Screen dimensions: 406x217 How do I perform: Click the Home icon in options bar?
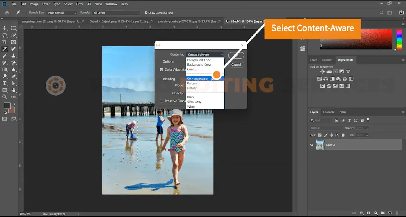point(7,13)
